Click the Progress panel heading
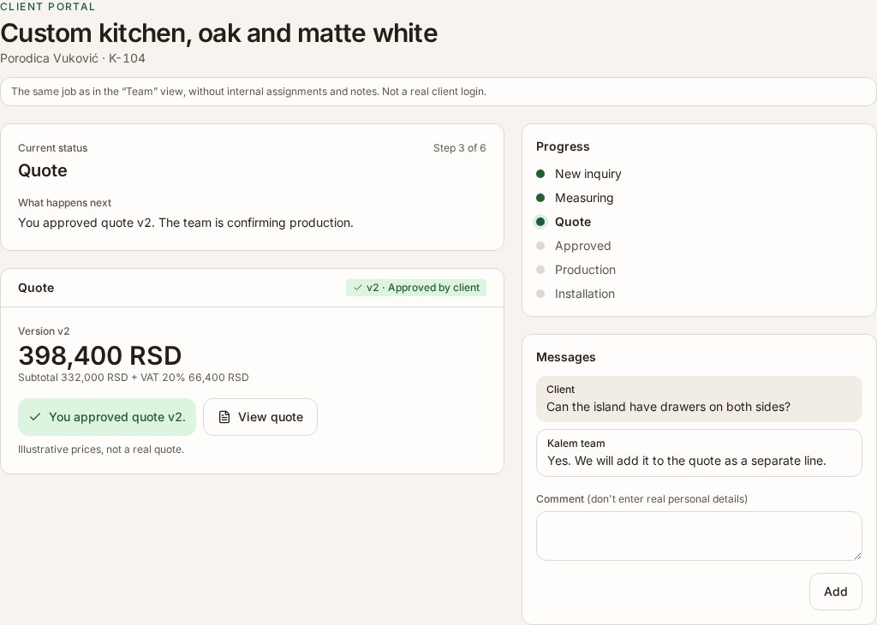Image resolution: width=877 pixels, height=625 pixels. [x=563, y=146]
